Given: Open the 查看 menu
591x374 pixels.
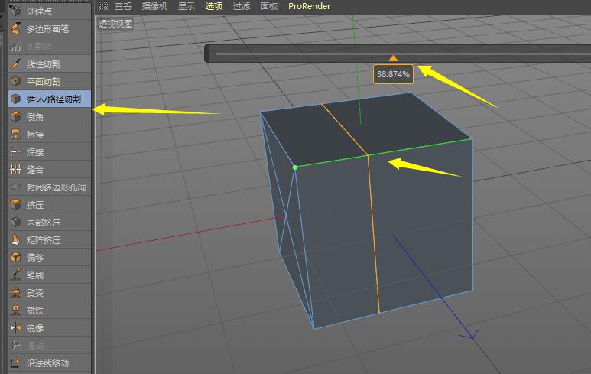Looking at the screenshot, I should point(123,6).
